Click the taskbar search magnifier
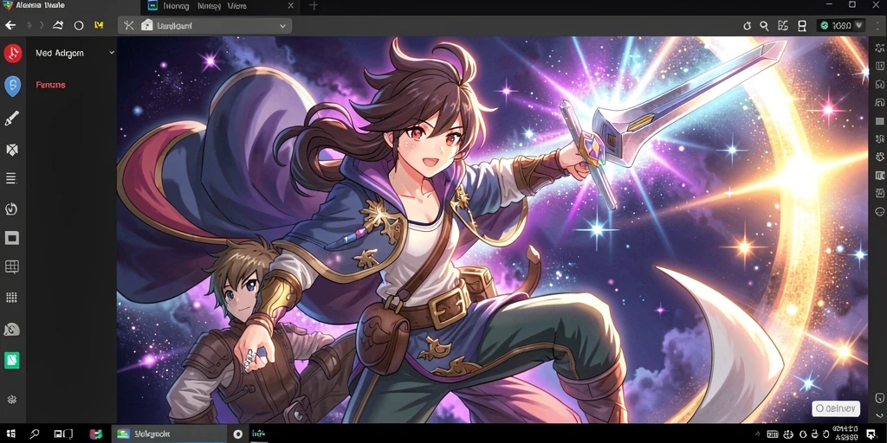 click(35, 434)
